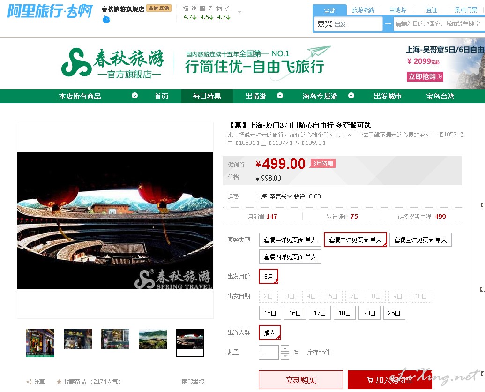Click the product title 上海-厦门3/4日随心自由行
Screen dimensions: 485x392
click(x=299, y=125)
